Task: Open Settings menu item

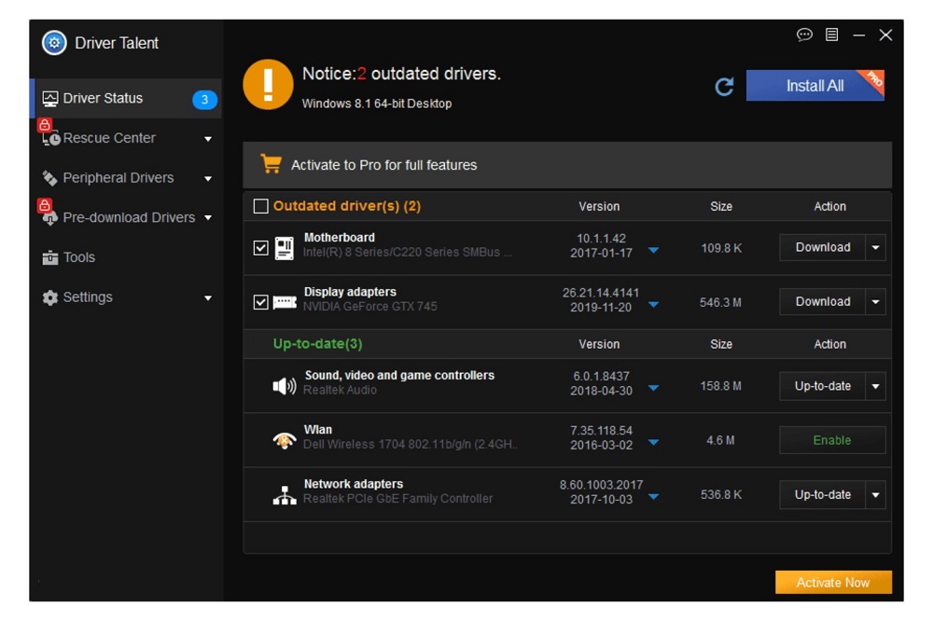Action: click(x=126, y=297)
